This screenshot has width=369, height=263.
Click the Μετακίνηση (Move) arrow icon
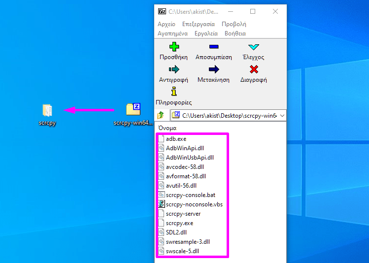(214, 69)
